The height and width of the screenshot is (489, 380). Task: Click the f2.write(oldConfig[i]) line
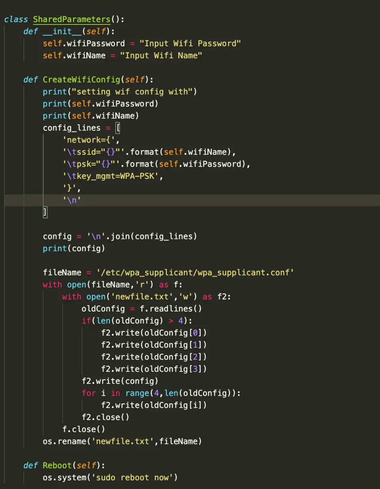tap(154, 406)
